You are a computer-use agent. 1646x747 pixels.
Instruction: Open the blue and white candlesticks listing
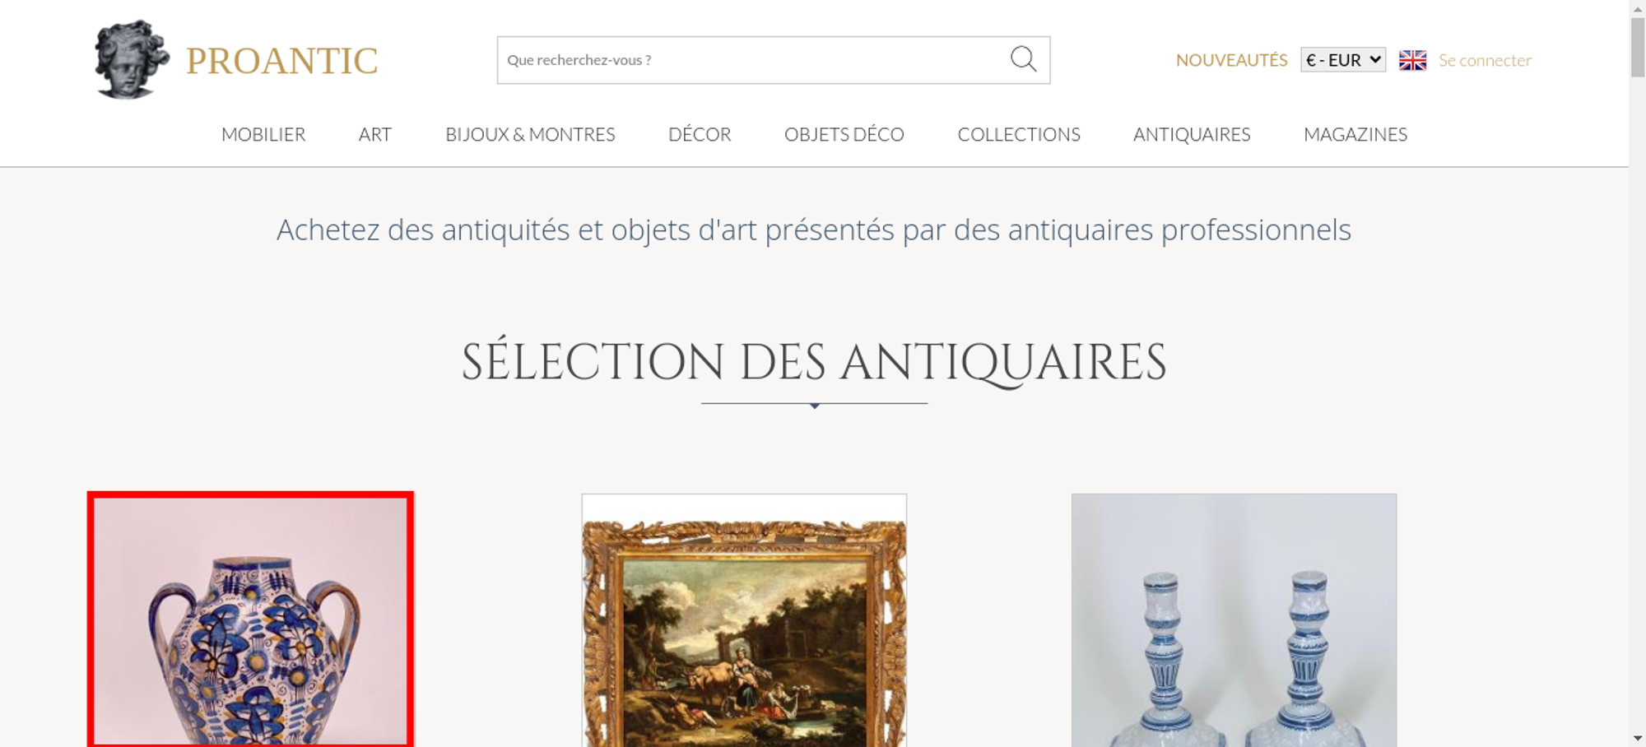tap(1234, 620)
